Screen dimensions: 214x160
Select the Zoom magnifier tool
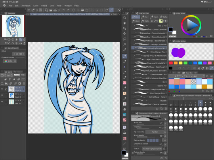[x=124, y=18]
